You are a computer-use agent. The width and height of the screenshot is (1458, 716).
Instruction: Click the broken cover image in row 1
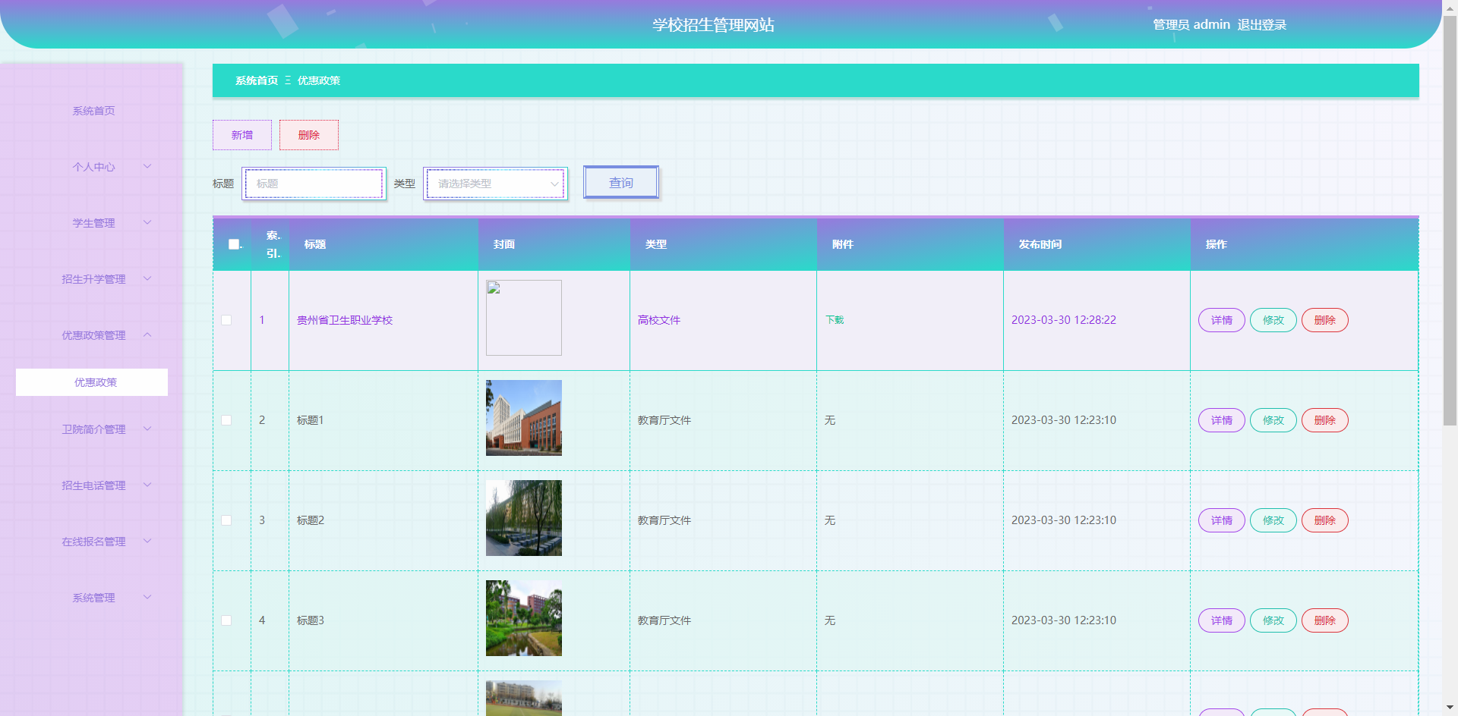[x=523, y=318]
